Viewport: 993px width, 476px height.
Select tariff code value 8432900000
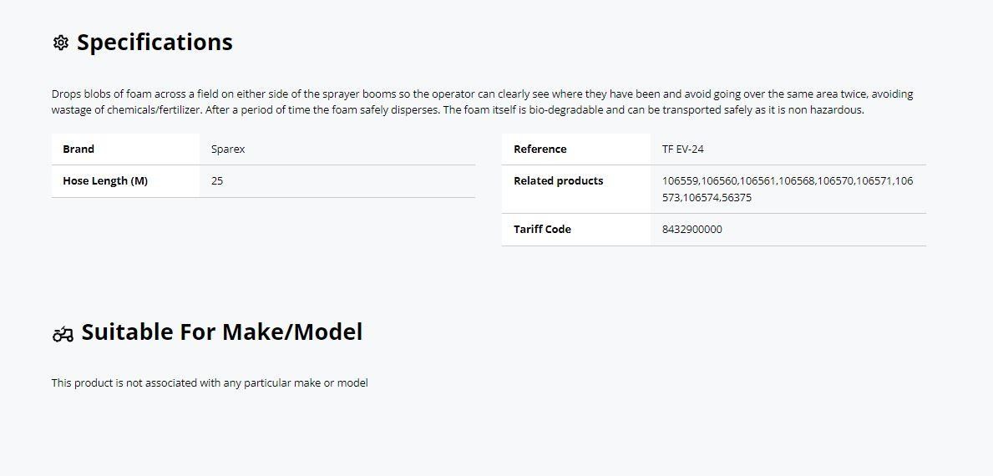click(x=692, y=229)
